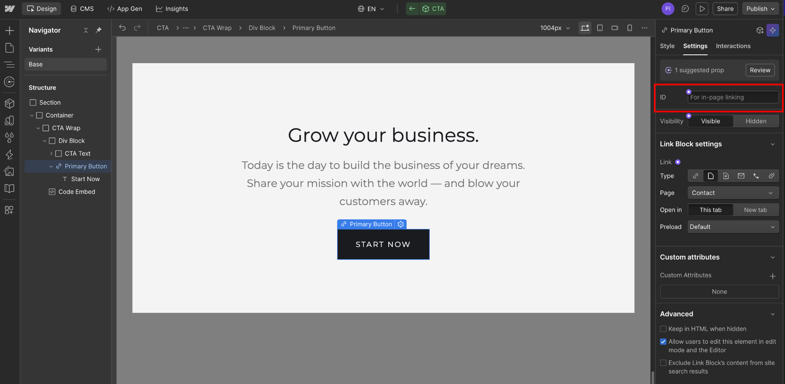Click the Review suggested prop button
The height and width of the screenshot is (384, 785).
760,70
